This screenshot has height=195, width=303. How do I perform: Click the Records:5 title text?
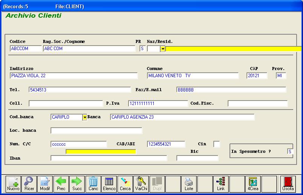click(16, 6)
